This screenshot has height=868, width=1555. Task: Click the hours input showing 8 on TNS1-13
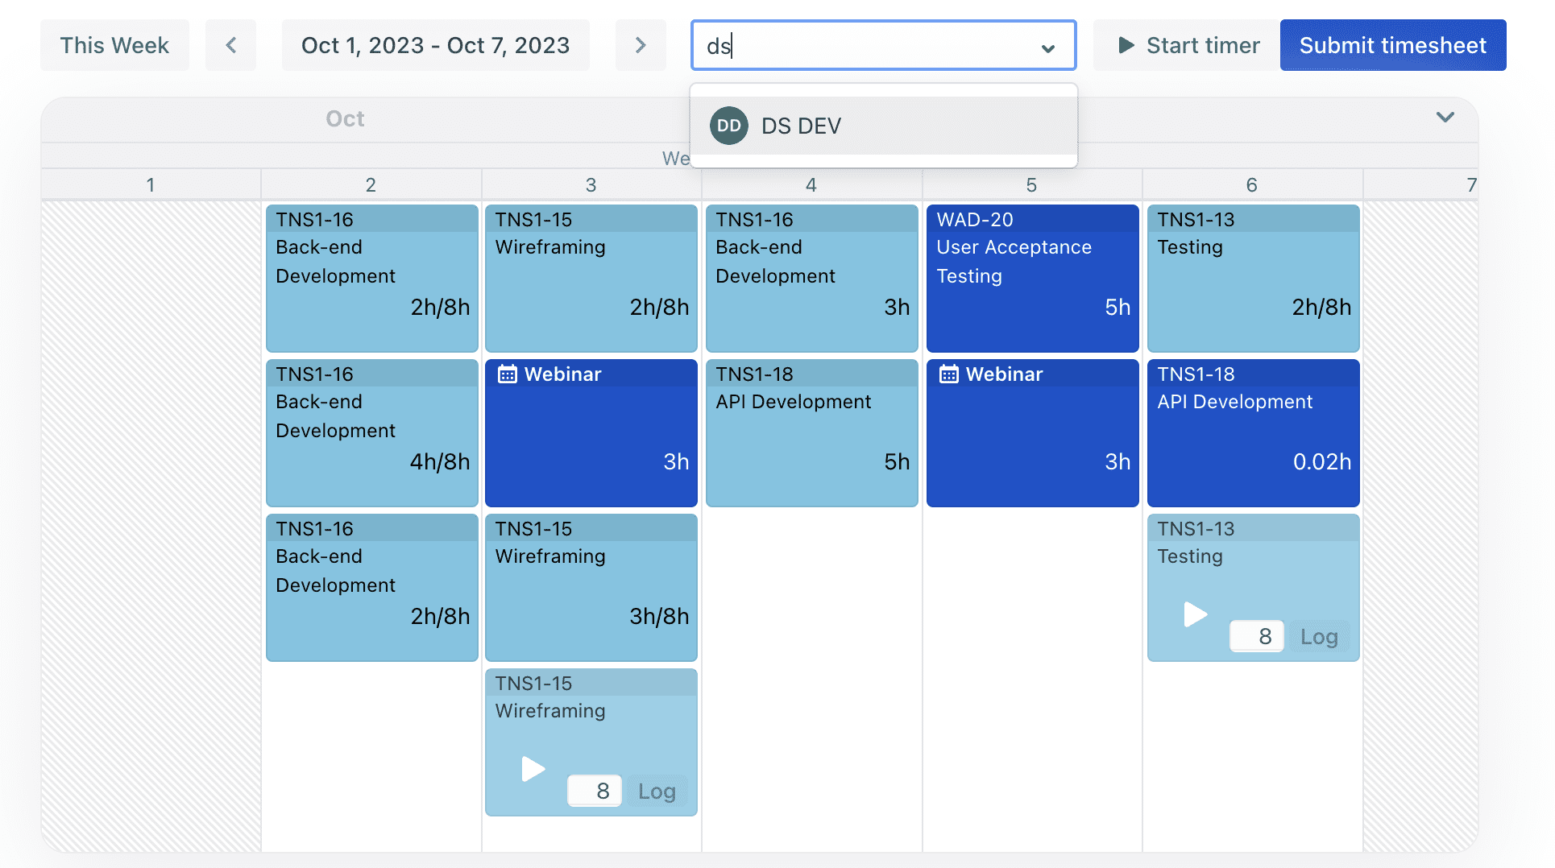point(1256,636)
